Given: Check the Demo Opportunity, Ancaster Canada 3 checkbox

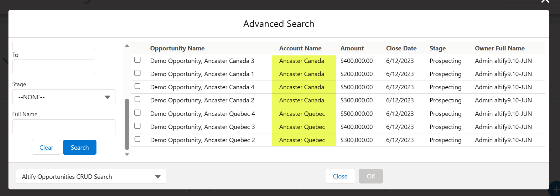Looking at the screenshot, I should [x=137, y=60].
